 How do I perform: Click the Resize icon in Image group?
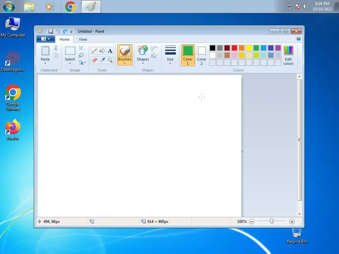pos(81,55)
